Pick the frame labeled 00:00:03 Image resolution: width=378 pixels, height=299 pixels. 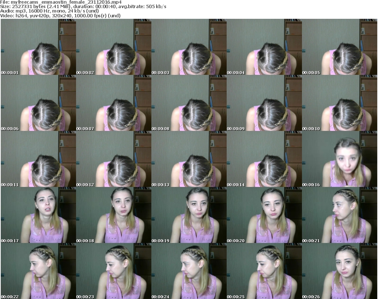coord(189,47)
